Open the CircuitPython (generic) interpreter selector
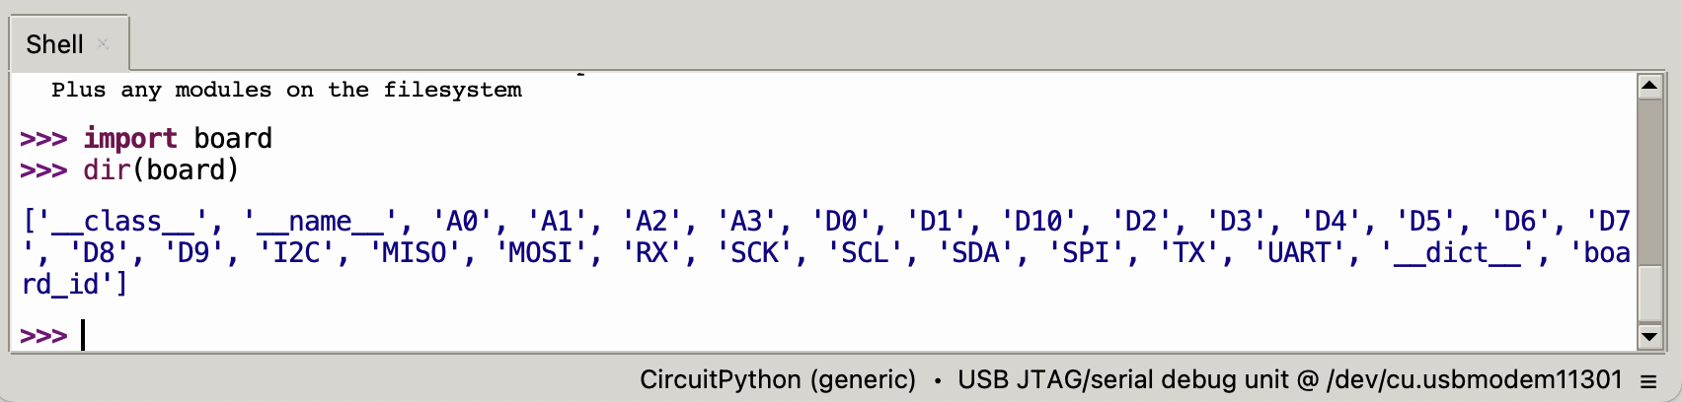The height and width of the screenshot is (402, 1682). (777, 380)
